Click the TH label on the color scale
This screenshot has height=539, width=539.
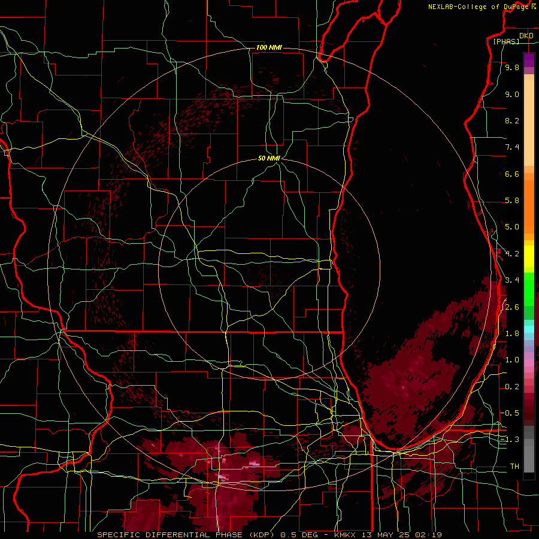pyautogui.click(x=514, y=467)
